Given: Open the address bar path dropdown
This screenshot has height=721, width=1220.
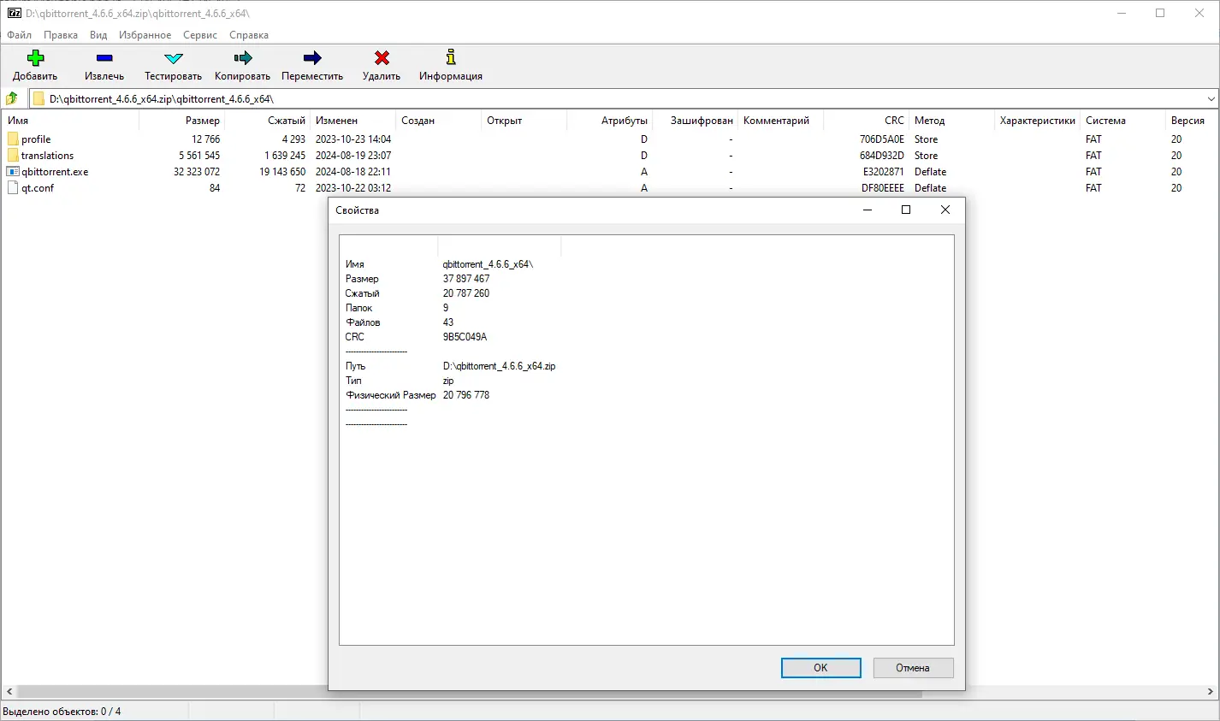Looking at the screenshot, I should (x=1212, y=98).
